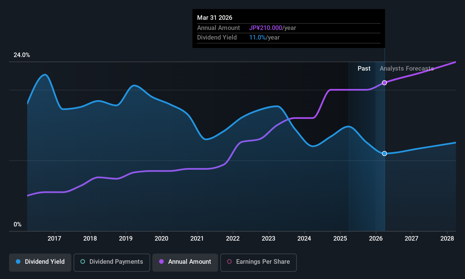Click the 2017 x-axis label
The image size is (465, 279).
(x=54, y=239)
